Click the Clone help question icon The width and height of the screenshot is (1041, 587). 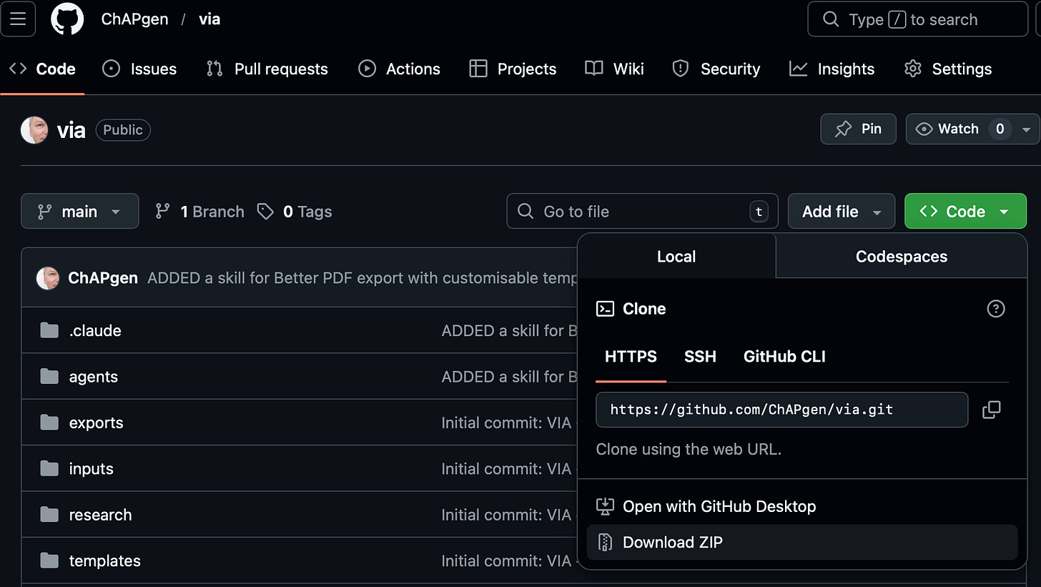(x=996, y=309)
